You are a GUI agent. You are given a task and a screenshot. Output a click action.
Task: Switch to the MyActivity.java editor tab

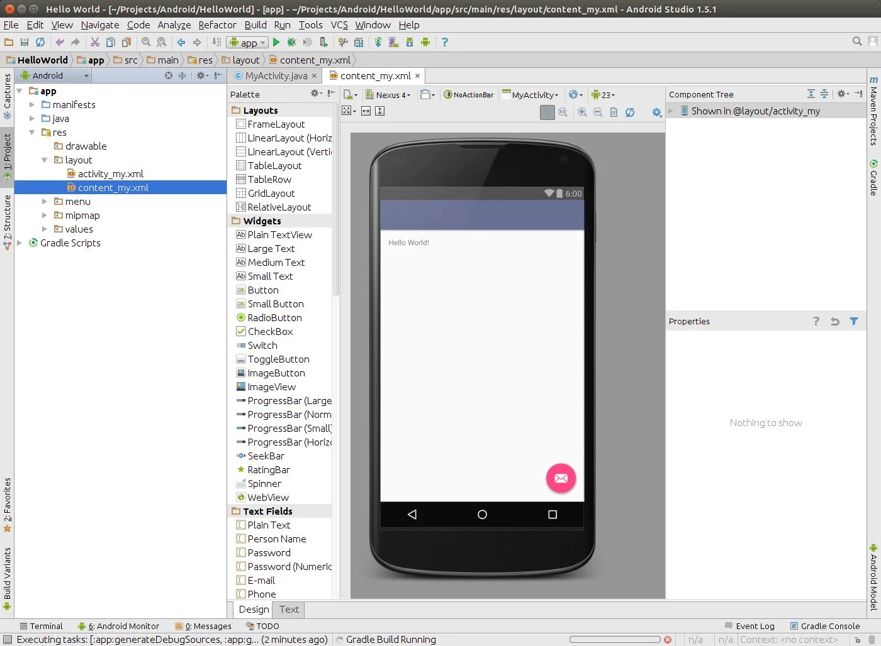click(x=276, y=76)
